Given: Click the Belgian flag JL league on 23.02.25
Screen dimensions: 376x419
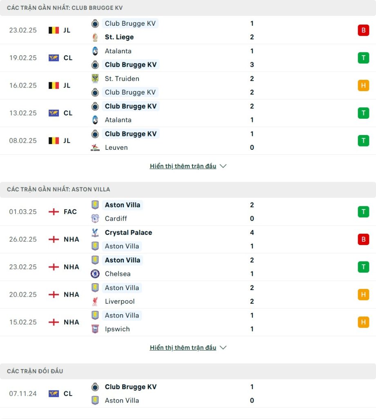Looking at the screenshot, I should [x=54, y=30].
